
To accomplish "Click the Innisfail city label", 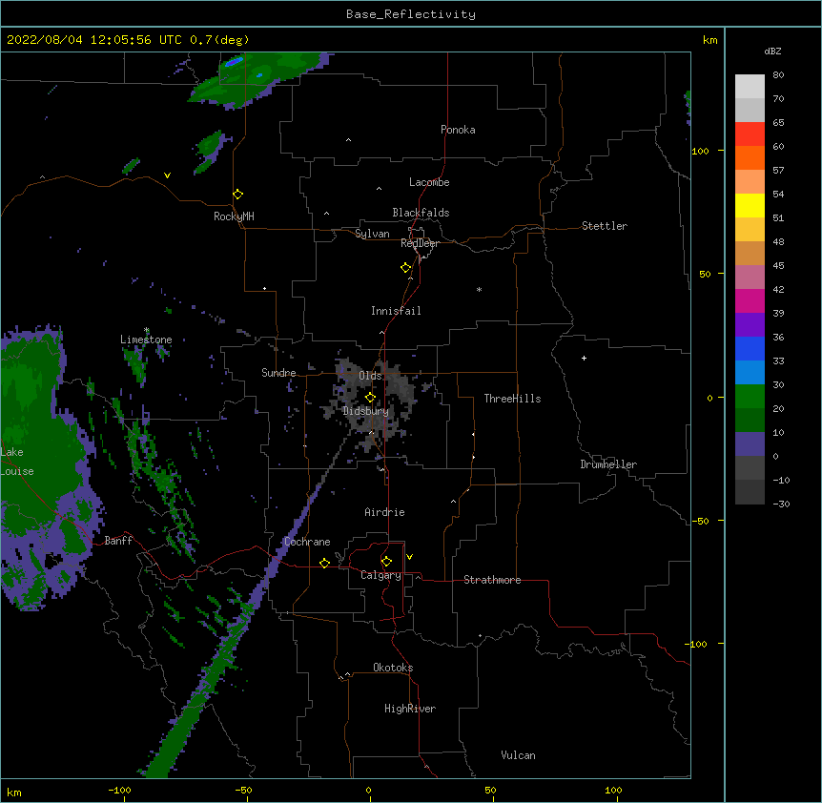I will tap(396, 311).
